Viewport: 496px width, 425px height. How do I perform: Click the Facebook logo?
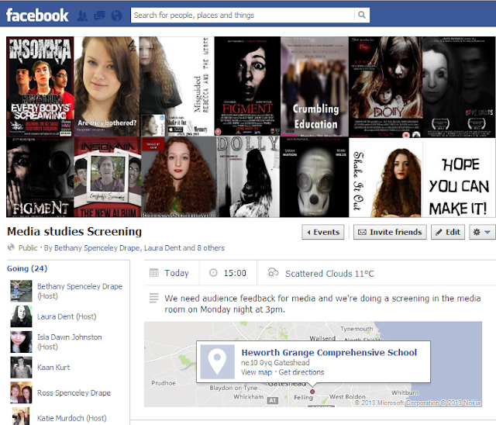(37, 16)
